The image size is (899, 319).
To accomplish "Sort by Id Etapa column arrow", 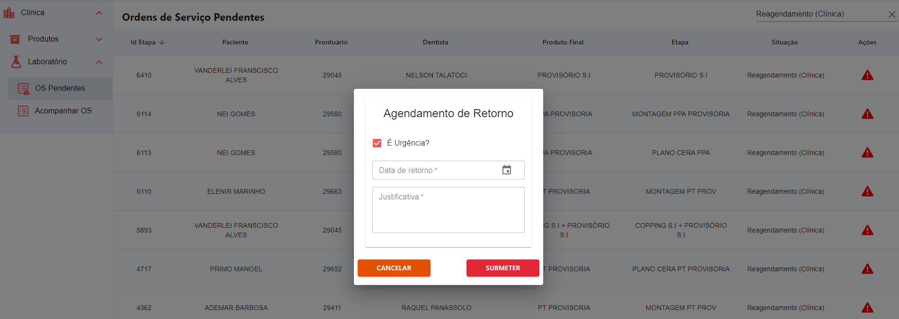I will point(162,42).
